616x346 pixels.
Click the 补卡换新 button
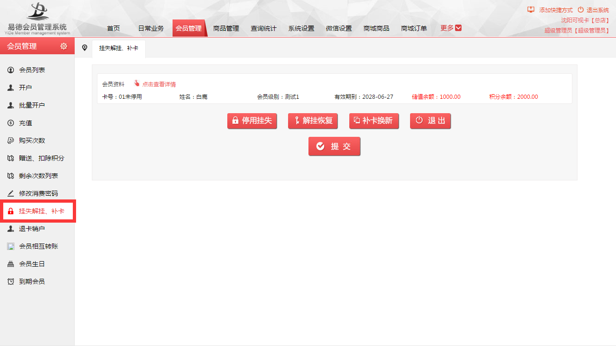point(374,121)
